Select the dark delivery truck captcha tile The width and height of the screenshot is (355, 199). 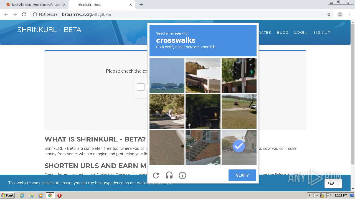[203, 111]
